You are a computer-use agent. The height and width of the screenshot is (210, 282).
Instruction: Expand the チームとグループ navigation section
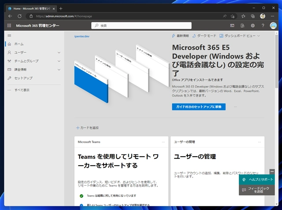click(59, 61)
